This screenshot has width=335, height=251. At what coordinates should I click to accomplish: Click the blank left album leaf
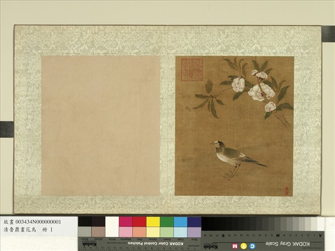coord(100,126)
